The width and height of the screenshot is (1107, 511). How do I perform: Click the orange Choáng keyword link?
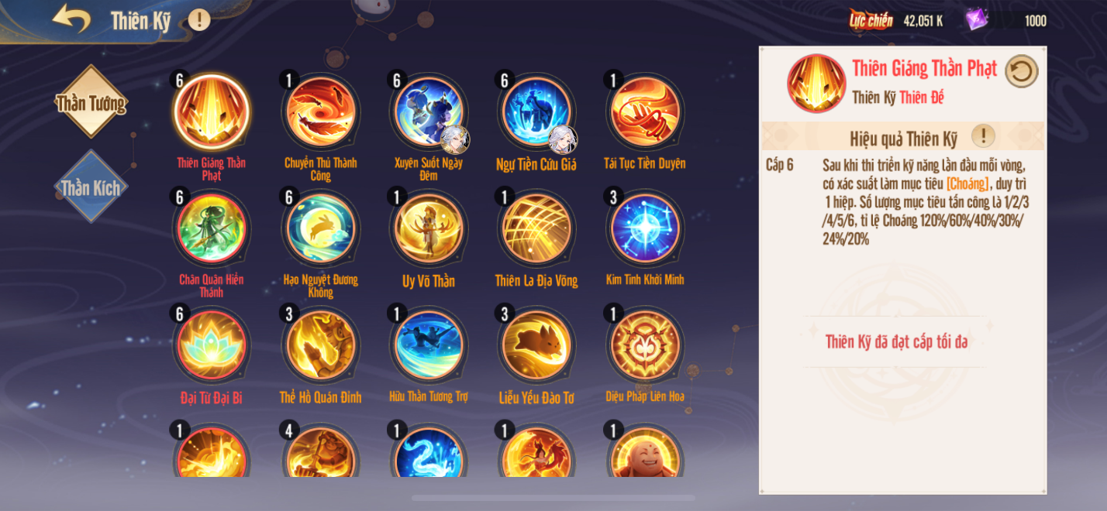[x=967, y=184]
